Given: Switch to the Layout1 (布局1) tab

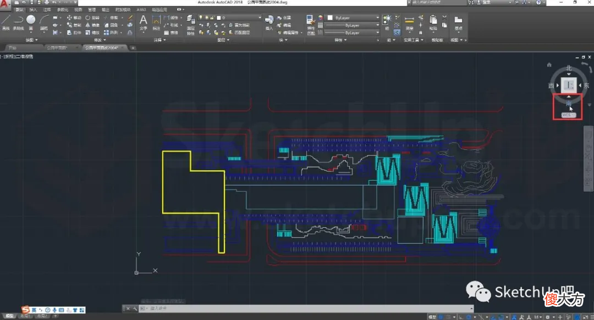Looking at the screenshot, I should [25, 316].
